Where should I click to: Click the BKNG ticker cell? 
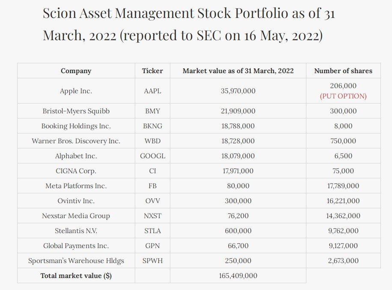152,126
